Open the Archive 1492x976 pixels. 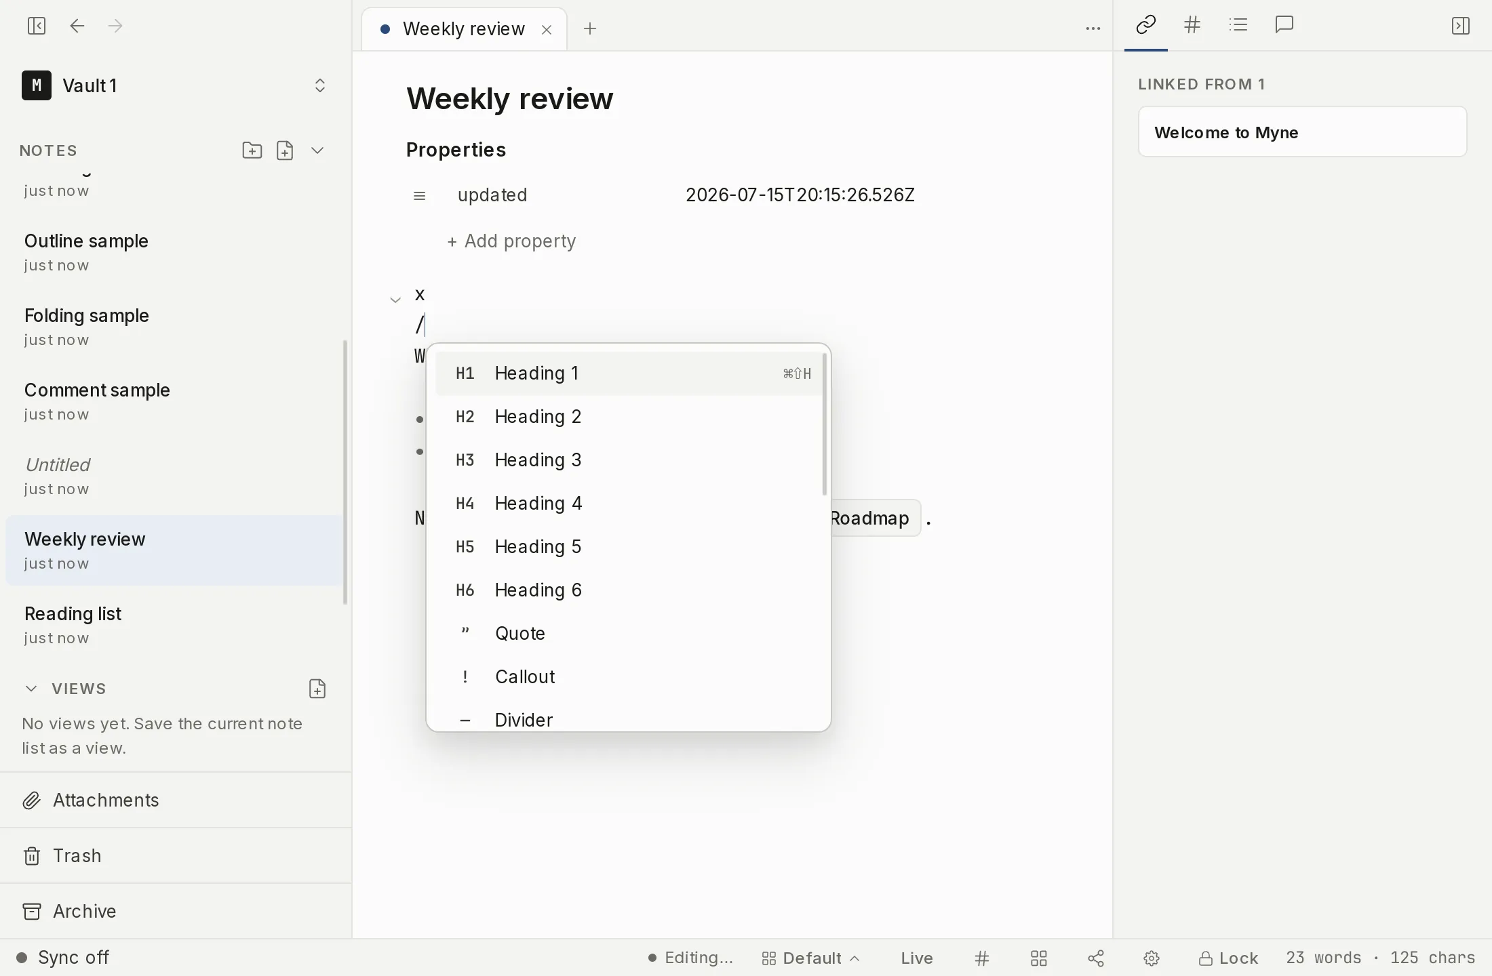coord(176,912)
